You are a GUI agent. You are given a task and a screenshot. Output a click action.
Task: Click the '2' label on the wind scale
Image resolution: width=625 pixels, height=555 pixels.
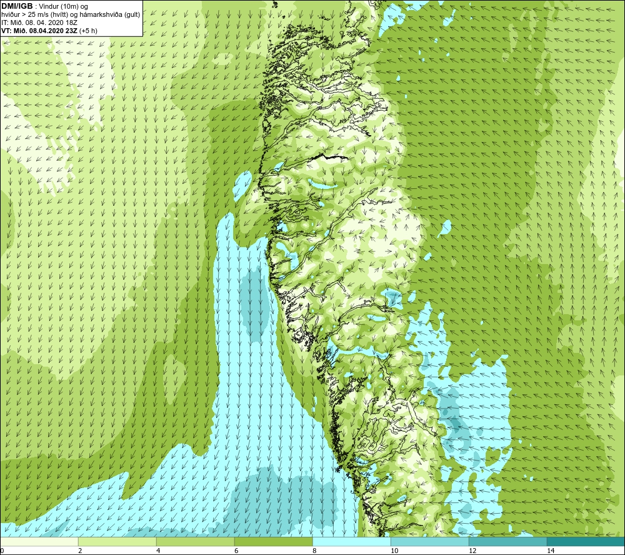[x=80, y=551]
